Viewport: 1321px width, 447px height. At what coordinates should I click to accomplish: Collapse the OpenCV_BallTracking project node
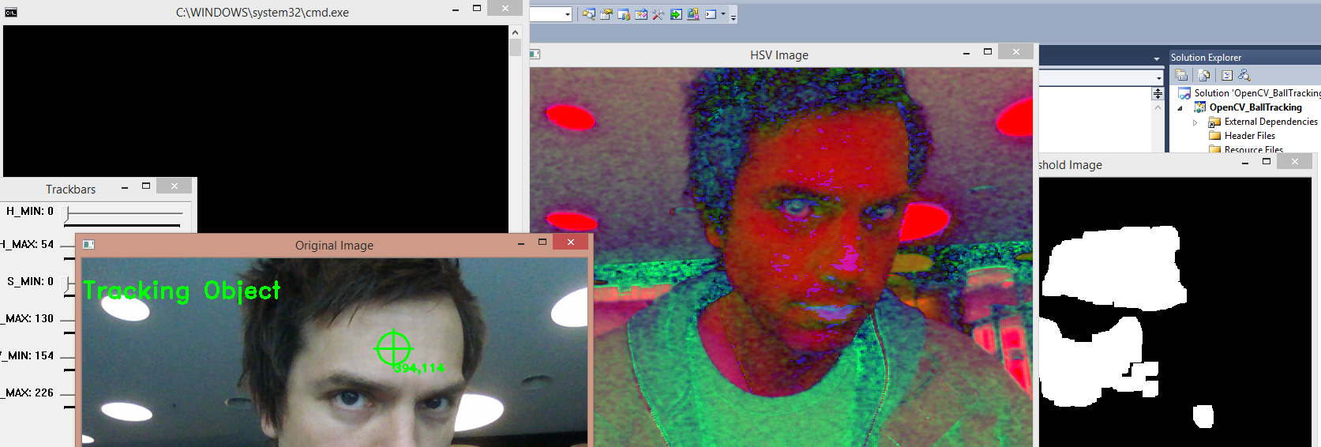tap(1180, 108)
